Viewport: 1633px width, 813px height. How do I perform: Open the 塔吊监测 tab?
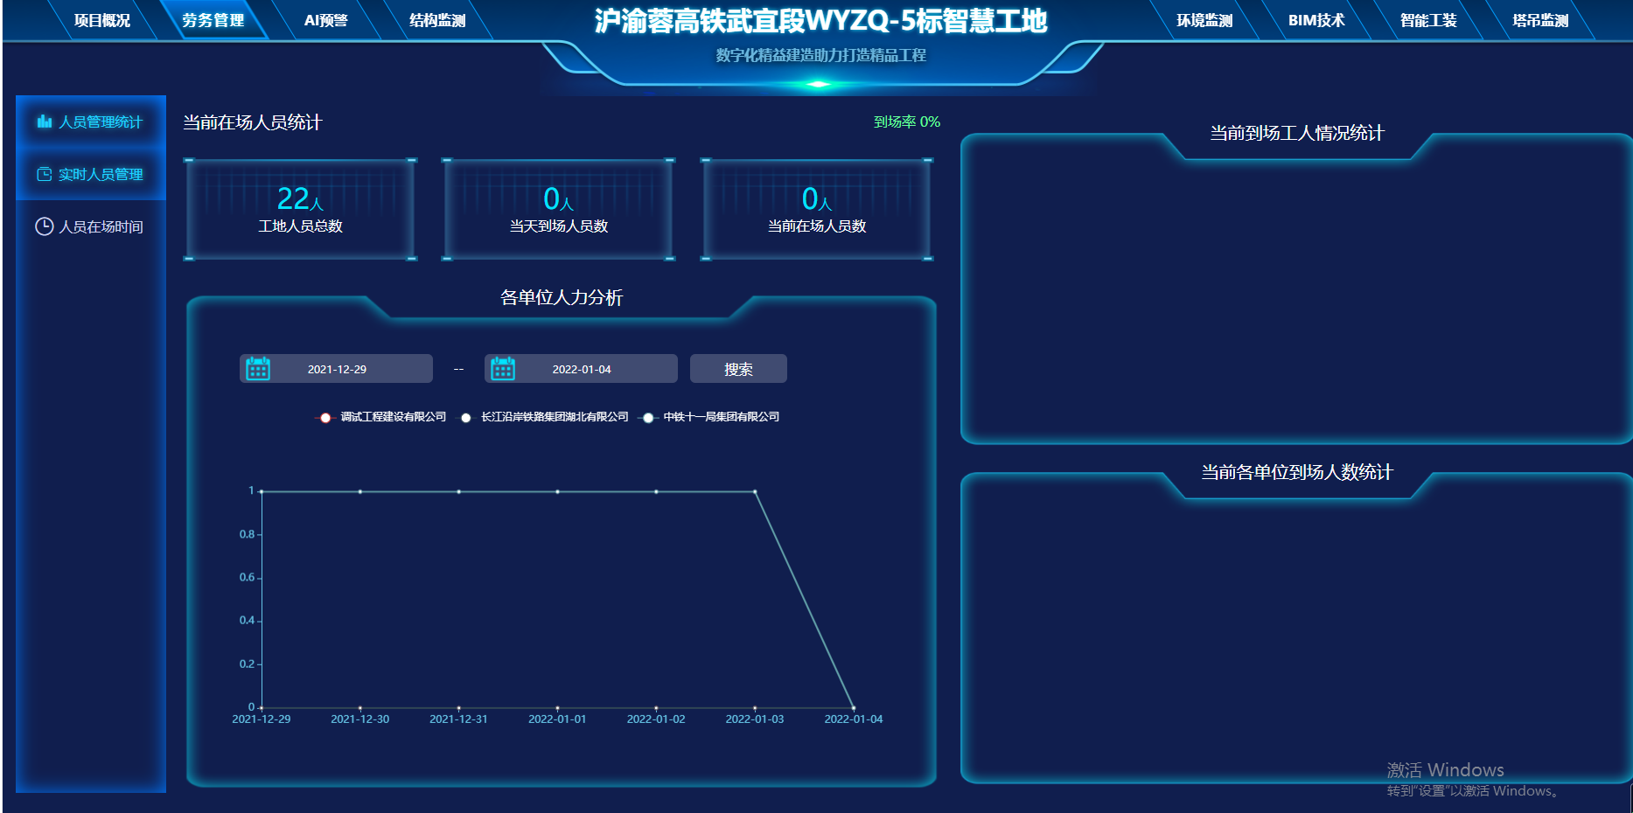1540,20
